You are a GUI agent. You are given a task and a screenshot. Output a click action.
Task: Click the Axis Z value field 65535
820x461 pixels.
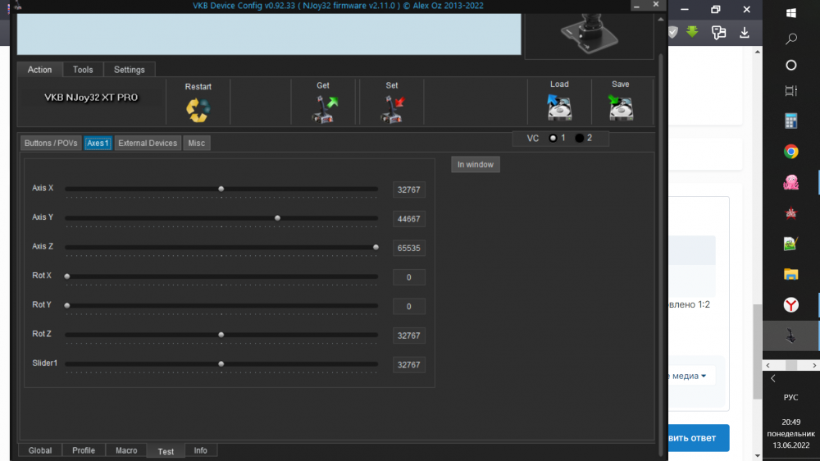click(x=409, y=248)
